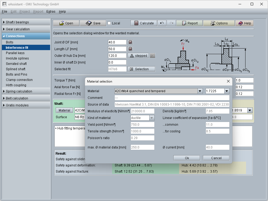Click the Calculate toolbar button

[x=144, y=23]
